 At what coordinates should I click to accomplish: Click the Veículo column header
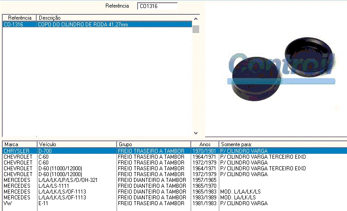point(76,144)
